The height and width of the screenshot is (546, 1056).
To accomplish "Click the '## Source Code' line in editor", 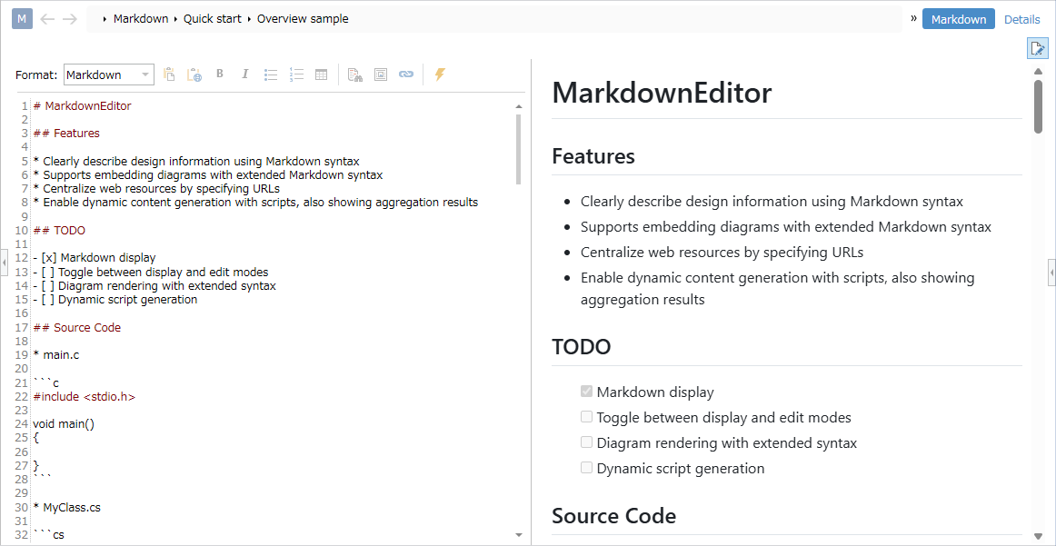I will pyautogui.click(x=76, y=328).
